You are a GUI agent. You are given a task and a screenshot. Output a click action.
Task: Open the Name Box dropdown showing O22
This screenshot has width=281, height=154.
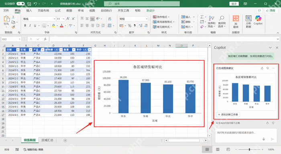tap(20, 39)
